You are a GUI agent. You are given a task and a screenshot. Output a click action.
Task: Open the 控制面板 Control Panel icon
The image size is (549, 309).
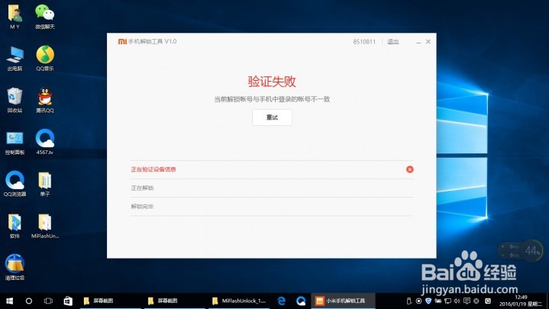[15, 143]
